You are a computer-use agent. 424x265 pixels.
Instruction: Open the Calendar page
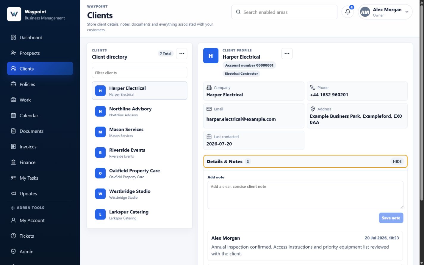click(x=40, y=115)
